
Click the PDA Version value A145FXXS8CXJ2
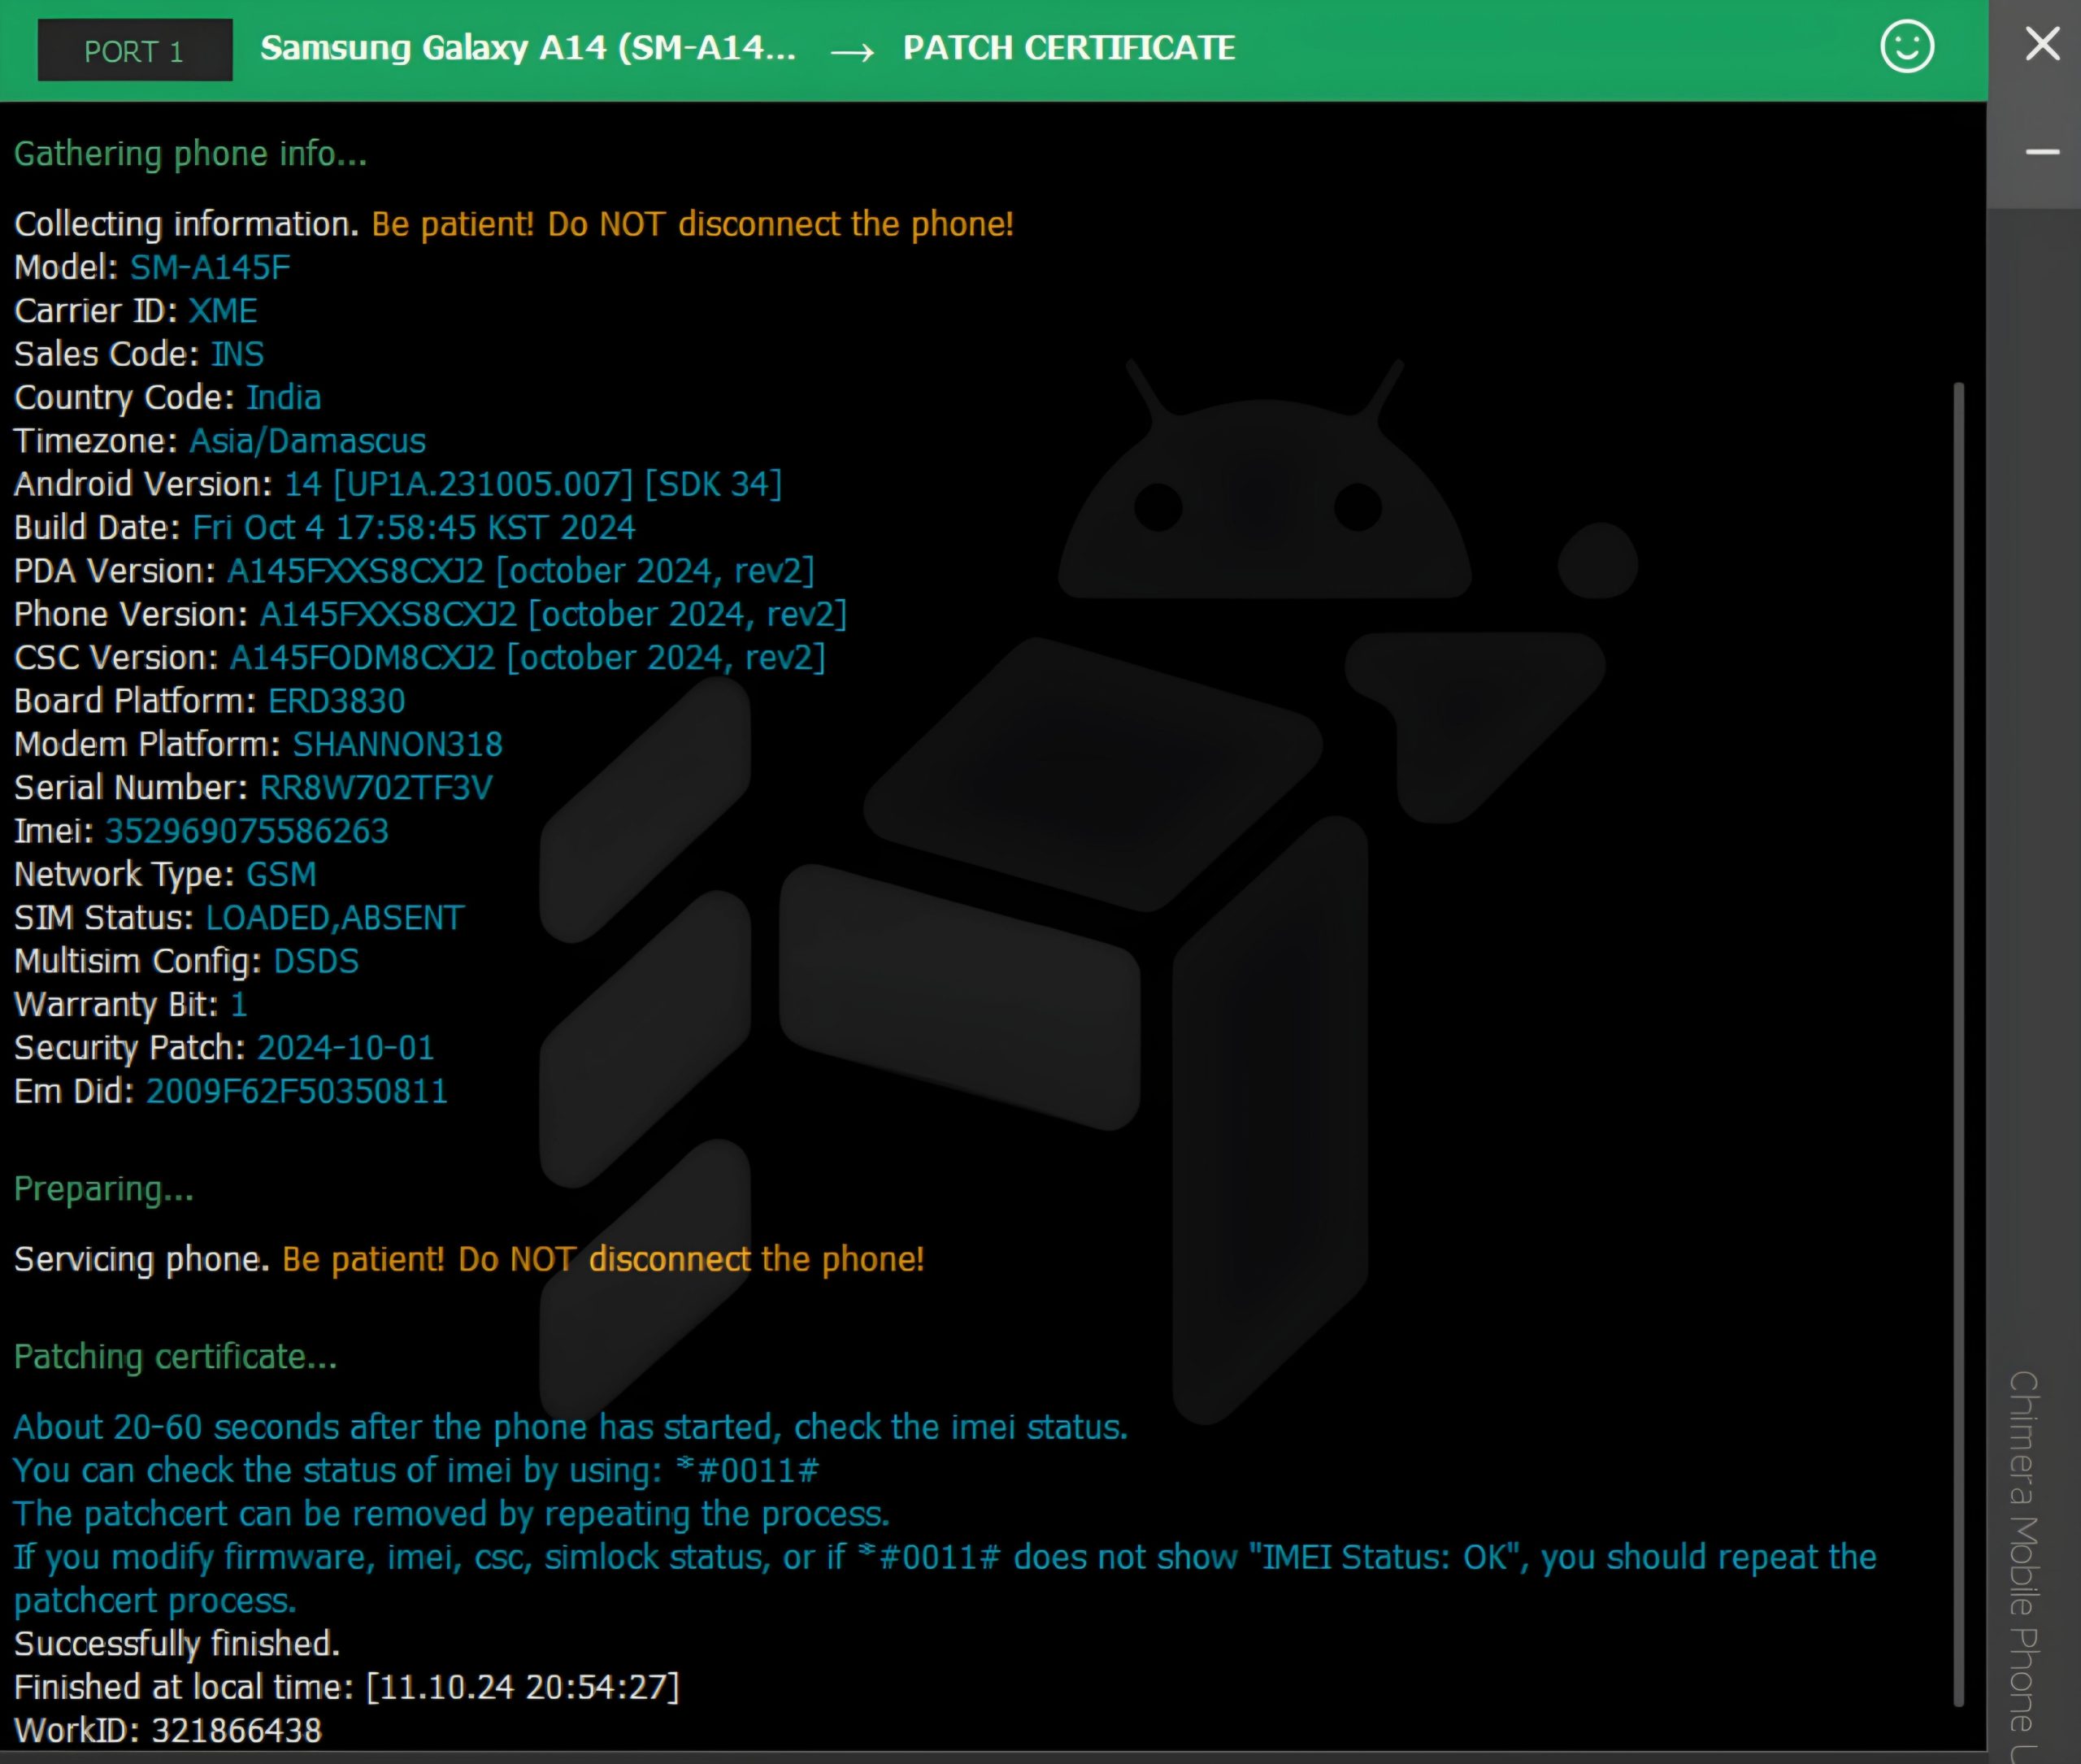(521, 571)
